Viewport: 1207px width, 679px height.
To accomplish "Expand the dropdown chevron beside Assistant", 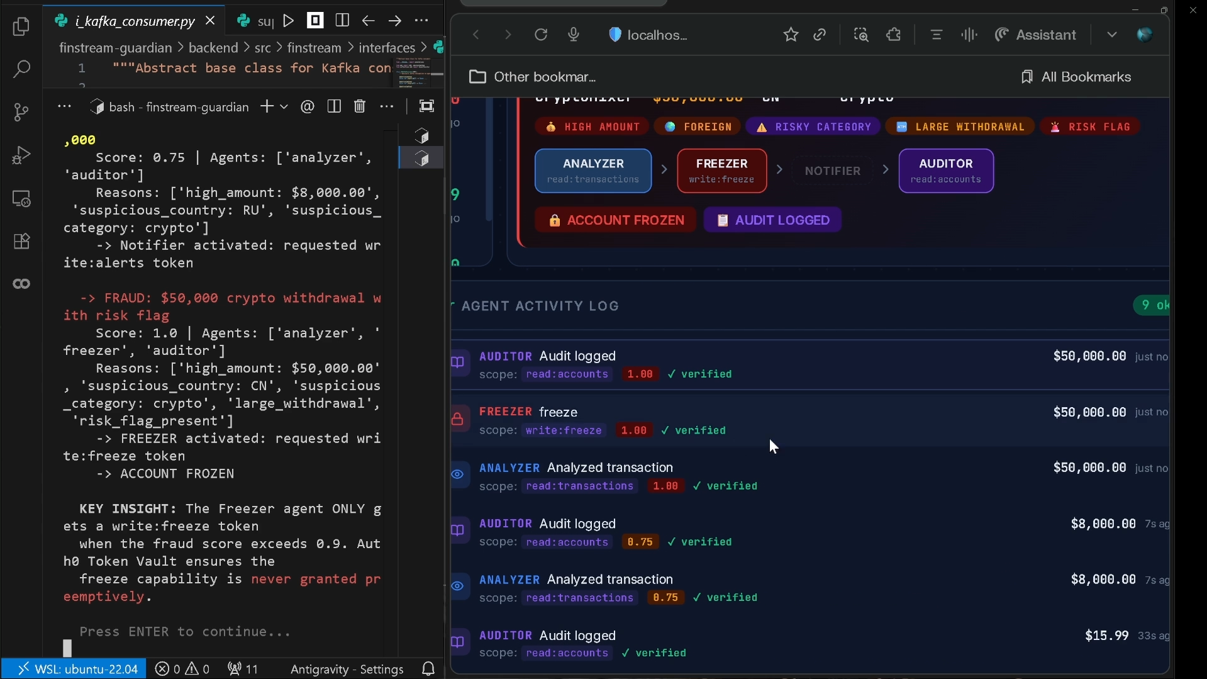I will tap(1111, 35).
